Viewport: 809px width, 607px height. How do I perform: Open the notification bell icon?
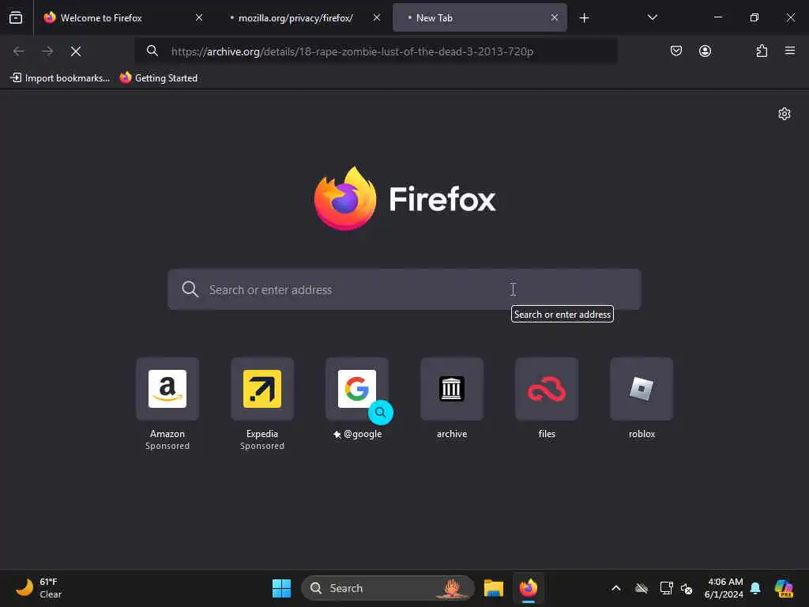click(755, 588)
